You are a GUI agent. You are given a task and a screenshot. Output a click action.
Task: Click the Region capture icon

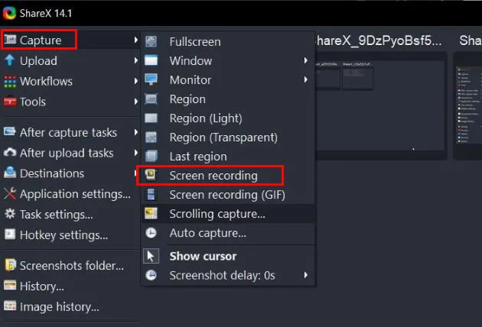point(151,99)
